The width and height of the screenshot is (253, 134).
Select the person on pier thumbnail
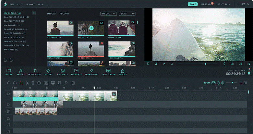coord(91,49)
